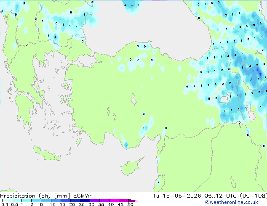Image resolution: width=267 pixels, height=206 pixels.
Task: Click the over-50 arrow tip of legend
Action: [x=133, y=201]
